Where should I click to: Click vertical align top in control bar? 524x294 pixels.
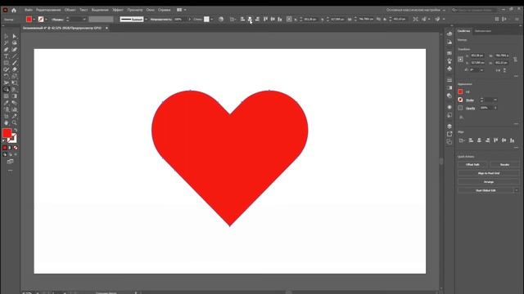[265, 20]
